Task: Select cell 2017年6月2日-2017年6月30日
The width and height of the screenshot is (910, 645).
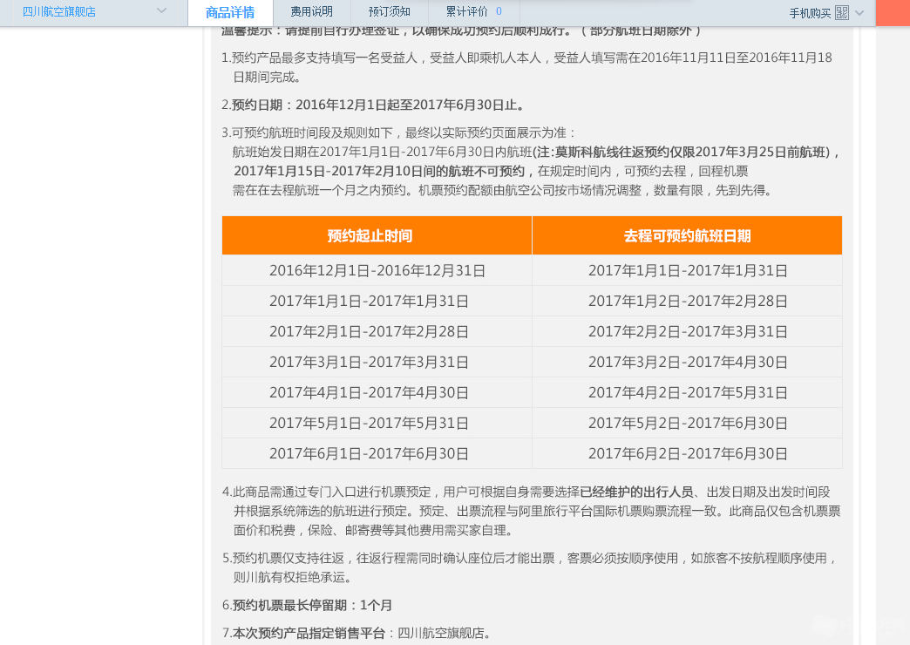Action: coord(687,453)
